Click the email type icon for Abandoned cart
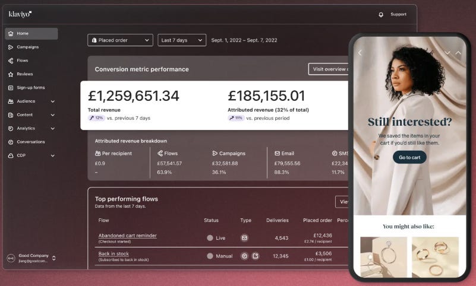The height and width of the screenshot is (286, 476). [244, 238]
